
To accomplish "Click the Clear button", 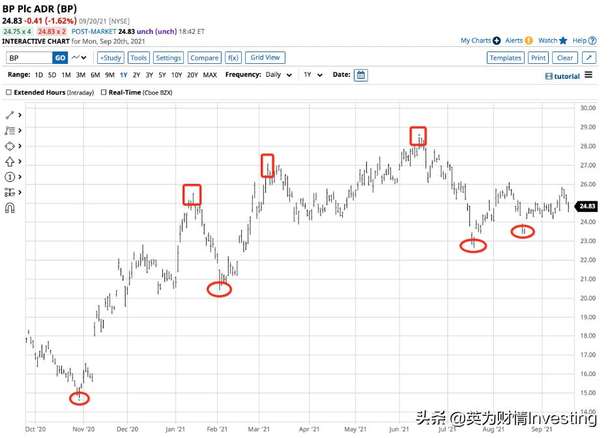I will [565, 58].
